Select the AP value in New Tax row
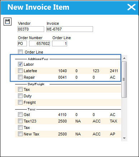Screen dimensions: 139x157 (112, 134)
